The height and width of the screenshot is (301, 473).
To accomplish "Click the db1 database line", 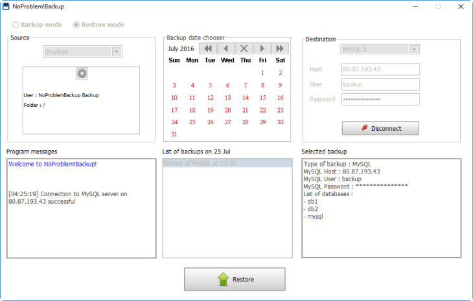I will 311,201.
